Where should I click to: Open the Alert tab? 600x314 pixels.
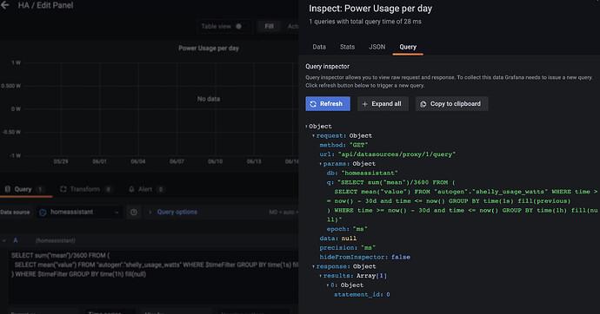[x=146, y=189]
